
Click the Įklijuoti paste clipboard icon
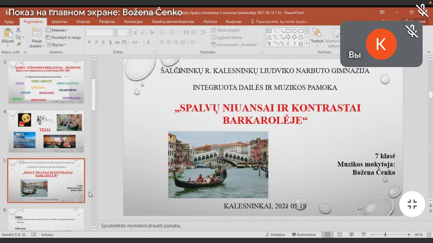click(x=7, y=33)
